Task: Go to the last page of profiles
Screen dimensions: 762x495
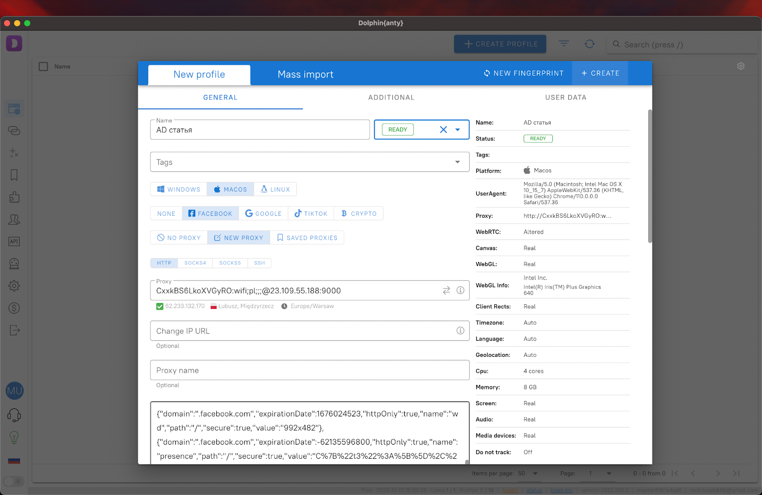Action: (x=736, y=474)
